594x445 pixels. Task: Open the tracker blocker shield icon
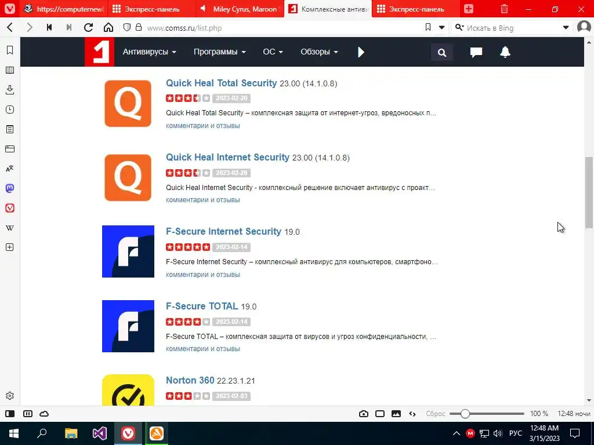coord(127,27)
